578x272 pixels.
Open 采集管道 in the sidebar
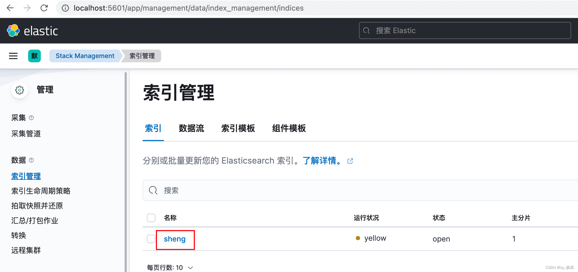coord(26,134)
